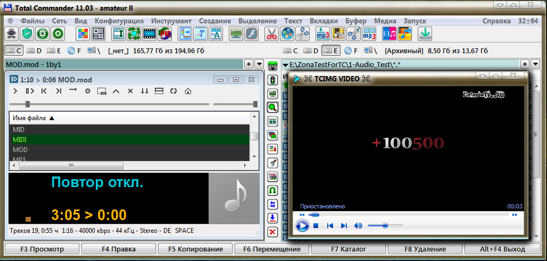This screenshot has height=261, width=547.
Task: Open the Справка menu
Action: [497, 21]
